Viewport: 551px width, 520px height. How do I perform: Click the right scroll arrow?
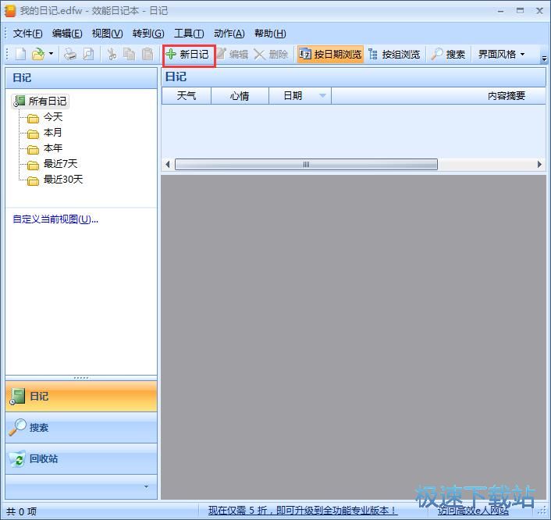tap(539, 164)
